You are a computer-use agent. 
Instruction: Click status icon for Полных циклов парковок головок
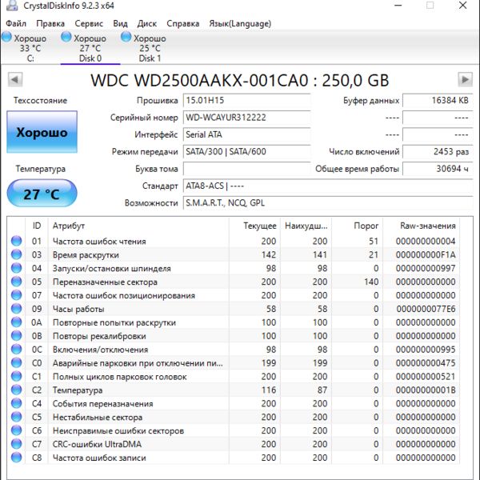16,376
